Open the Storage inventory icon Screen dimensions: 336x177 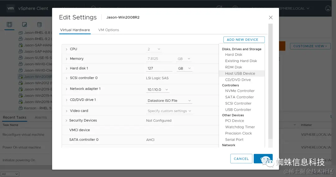39,25
